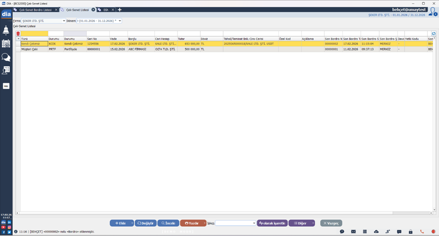439x236 pixels.
Task: Click the red trash filter-clear icon
Action: (x=18, y=33)
